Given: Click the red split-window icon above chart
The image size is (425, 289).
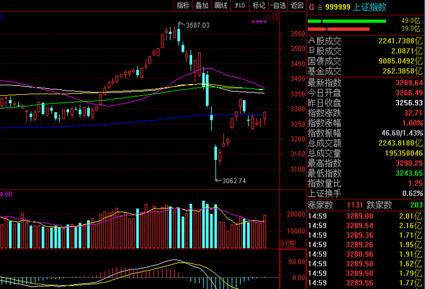Looking at the screenshot, I should pos(275,17).
